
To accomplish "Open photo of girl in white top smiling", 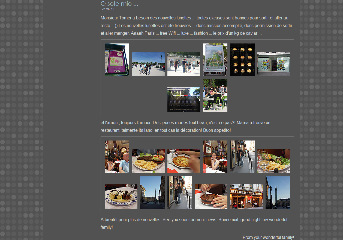I will tap(215, 157).
